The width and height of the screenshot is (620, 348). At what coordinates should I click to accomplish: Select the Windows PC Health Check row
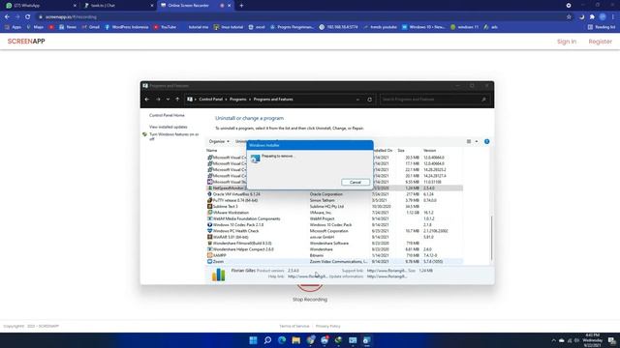click(x=334, y=231)
